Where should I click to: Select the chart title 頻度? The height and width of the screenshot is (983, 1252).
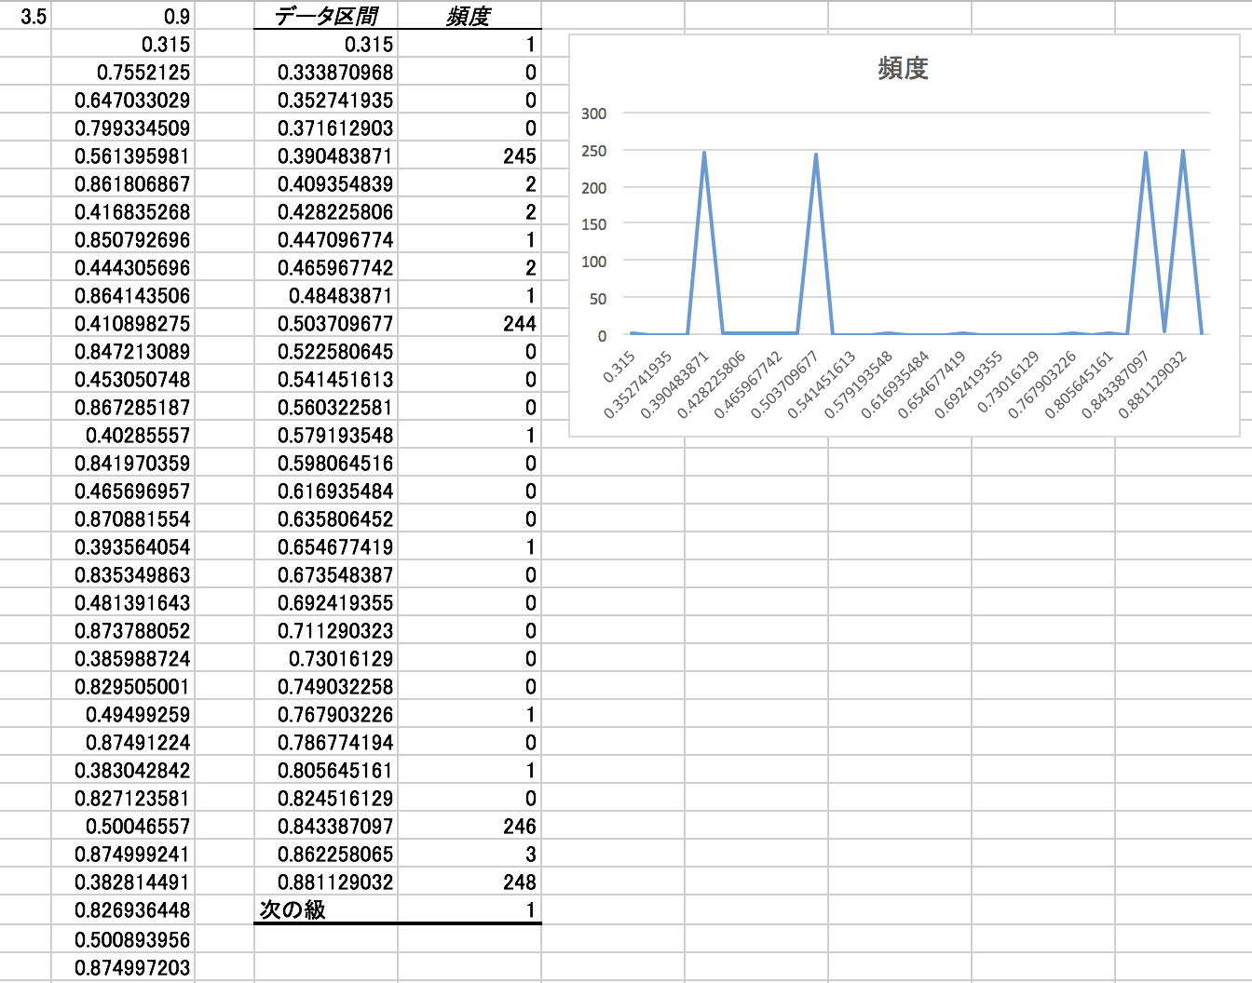coord(903,68)
